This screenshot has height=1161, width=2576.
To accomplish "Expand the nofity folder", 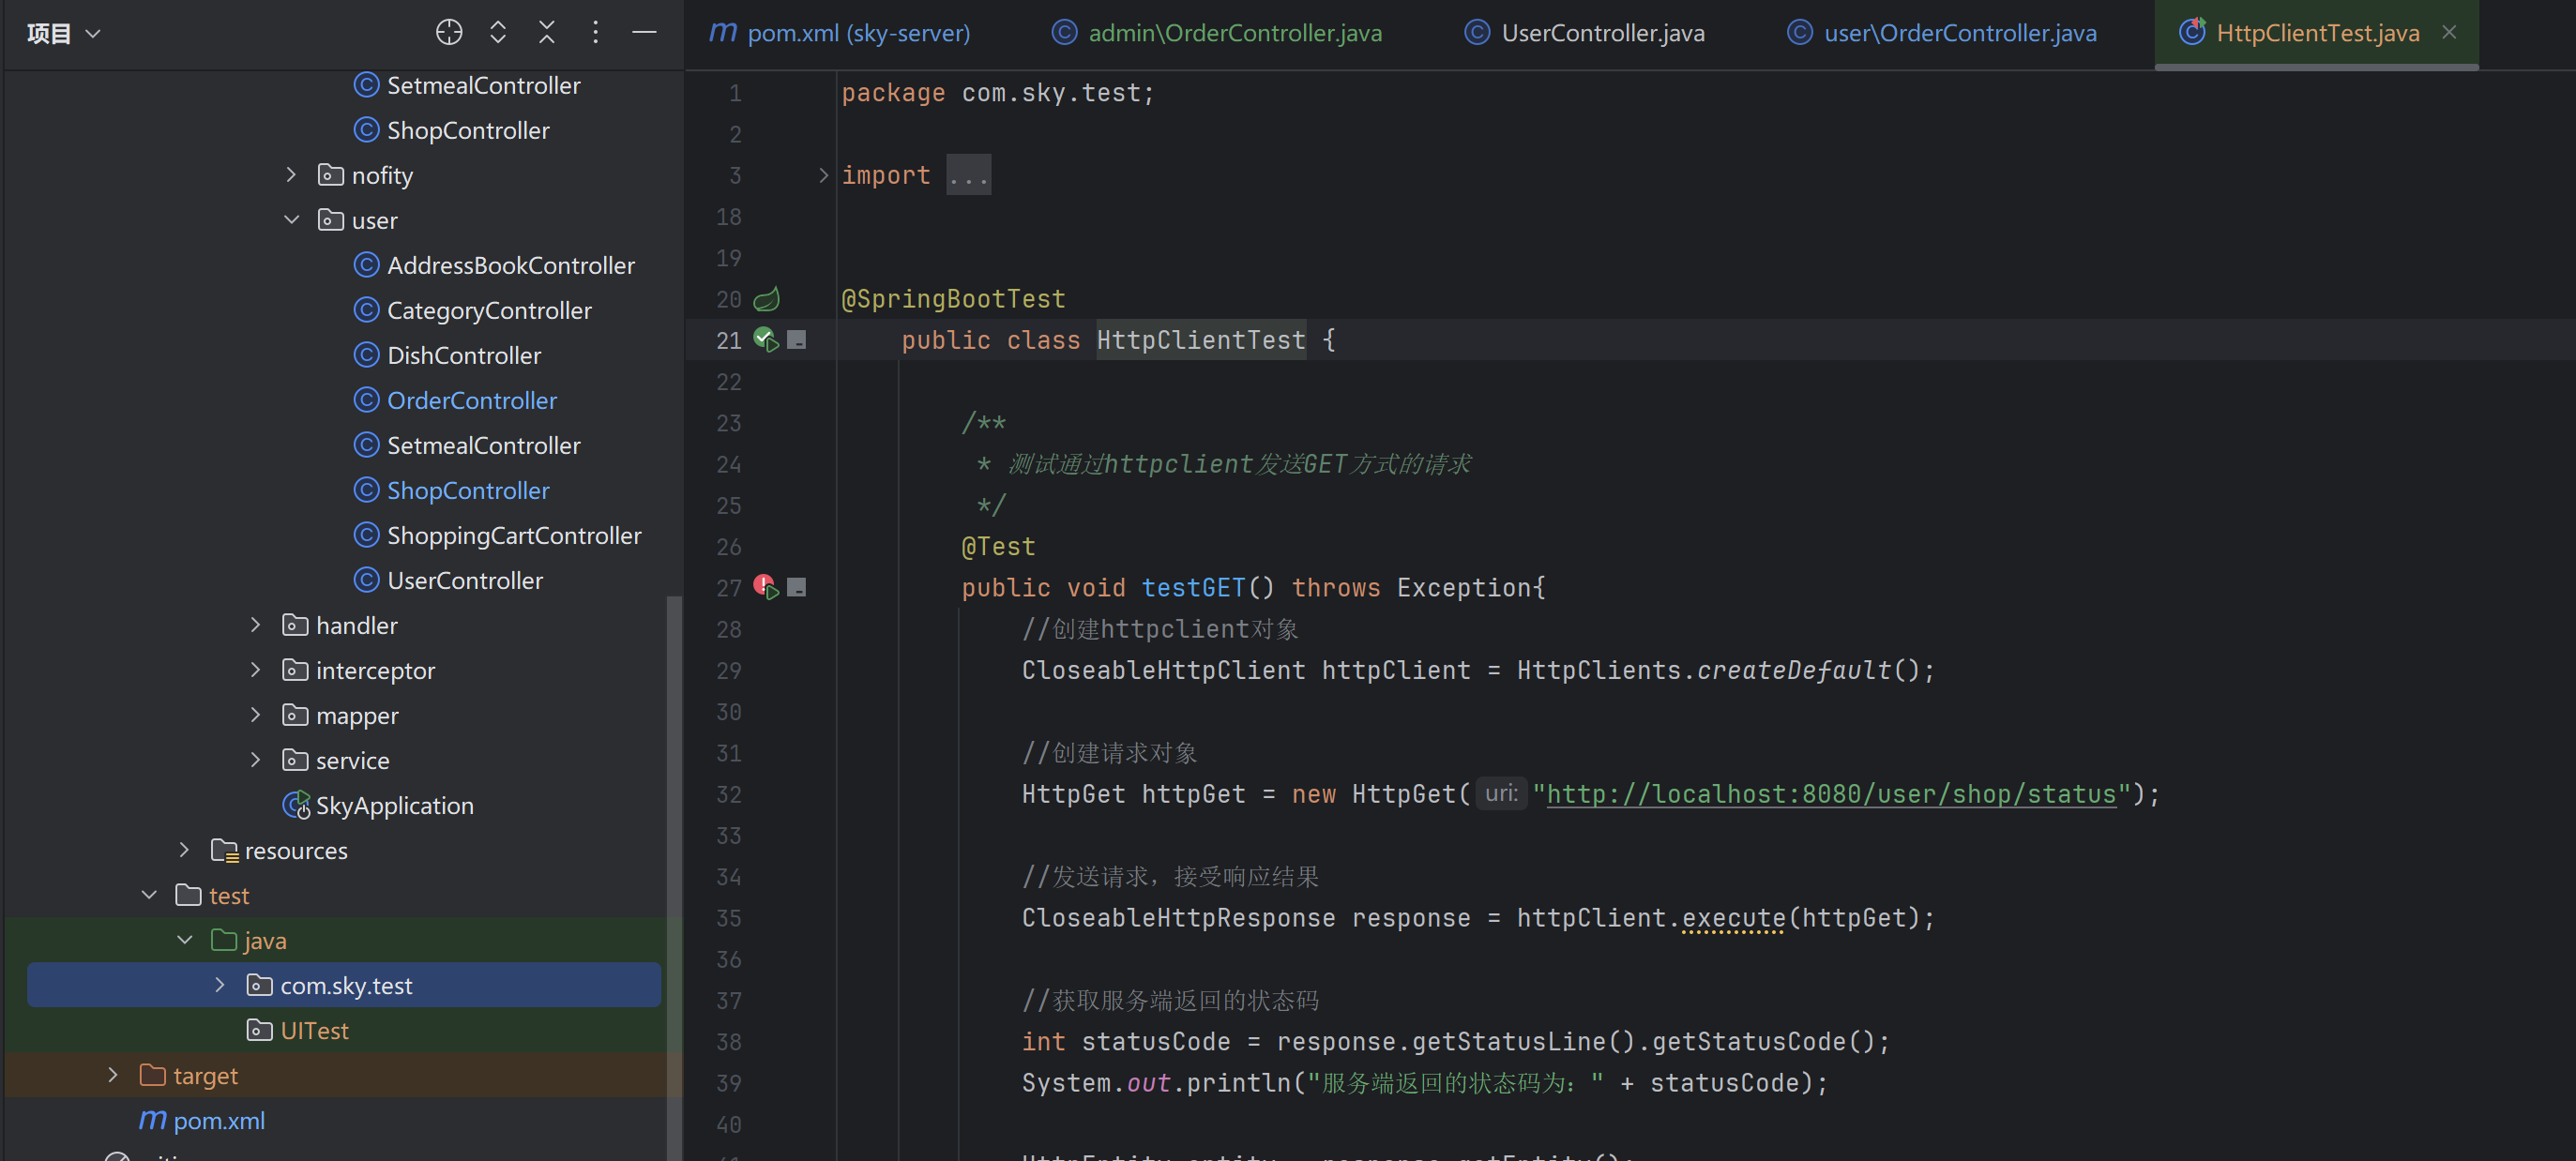I will [291, 175].
